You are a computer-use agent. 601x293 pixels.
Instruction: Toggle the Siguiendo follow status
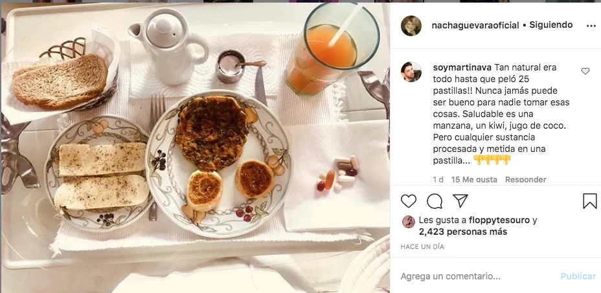(551, 25)
